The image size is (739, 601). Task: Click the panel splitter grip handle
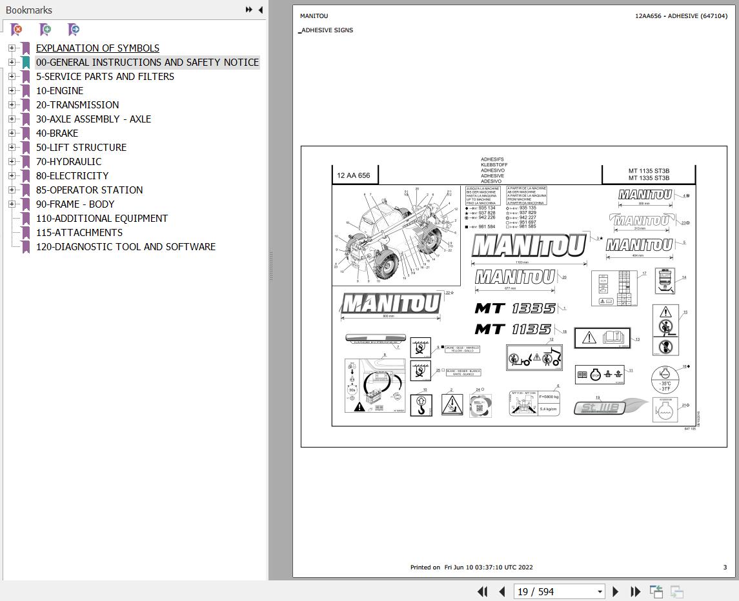[272, 266]
